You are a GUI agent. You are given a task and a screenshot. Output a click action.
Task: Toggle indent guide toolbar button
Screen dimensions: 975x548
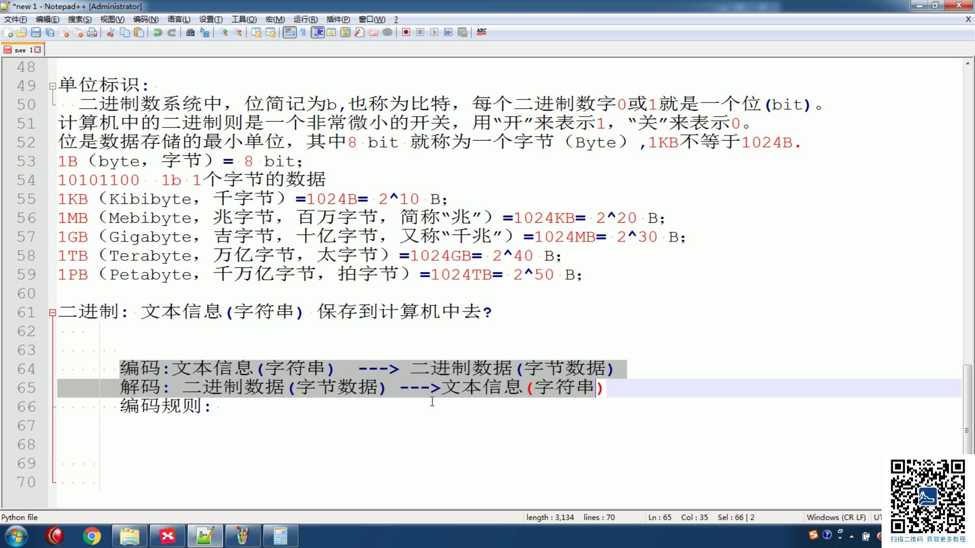coord(317,32)
